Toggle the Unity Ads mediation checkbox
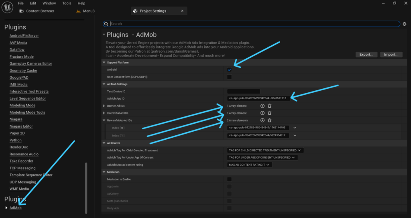 coord(229,208)
